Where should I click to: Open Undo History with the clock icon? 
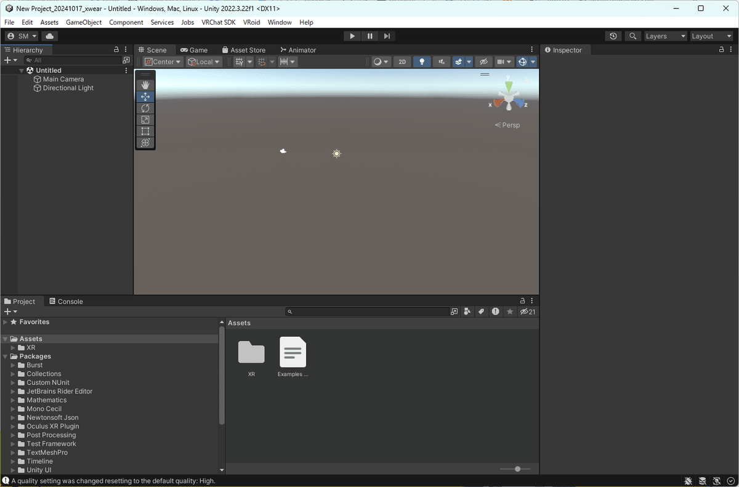point(613,36)
